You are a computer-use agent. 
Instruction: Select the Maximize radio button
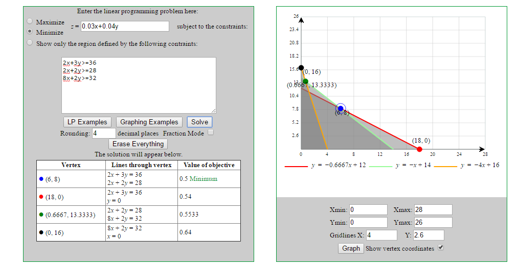coord(30,21)
